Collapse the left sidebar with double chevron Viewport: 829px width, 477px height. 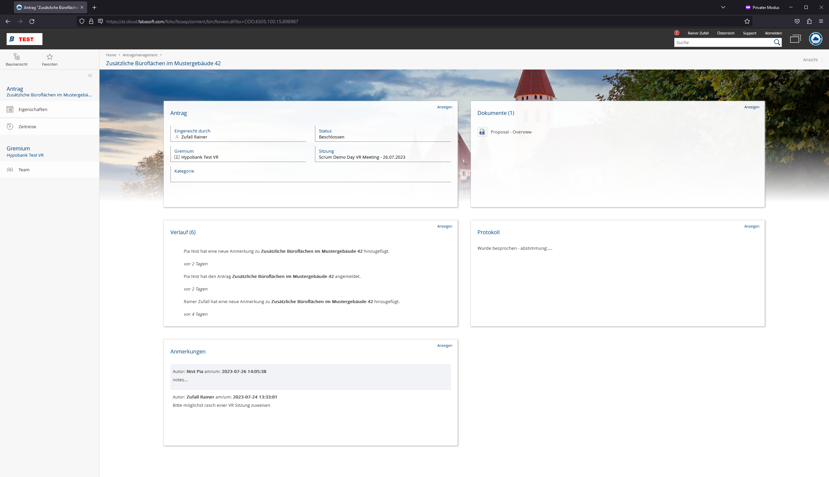tap(90, 76)
